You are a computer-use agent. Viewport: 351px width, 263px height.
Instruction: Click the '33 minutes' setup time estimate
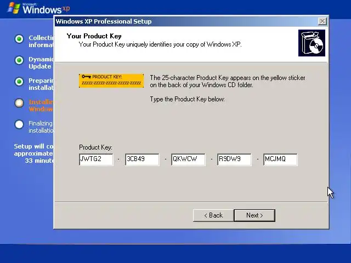tap(39, 161)
